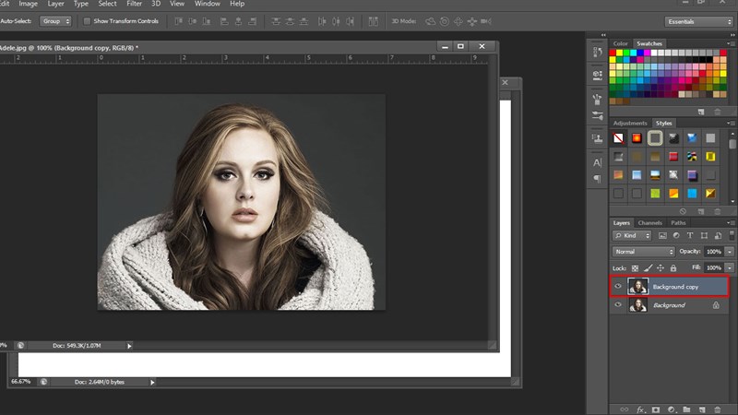Select Slide the 3D Object icon
The height and width of the screenshot is (415, 738).
[472, 21]
